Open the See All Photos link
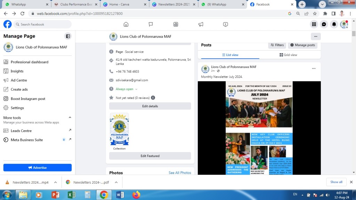 point(180,173)
